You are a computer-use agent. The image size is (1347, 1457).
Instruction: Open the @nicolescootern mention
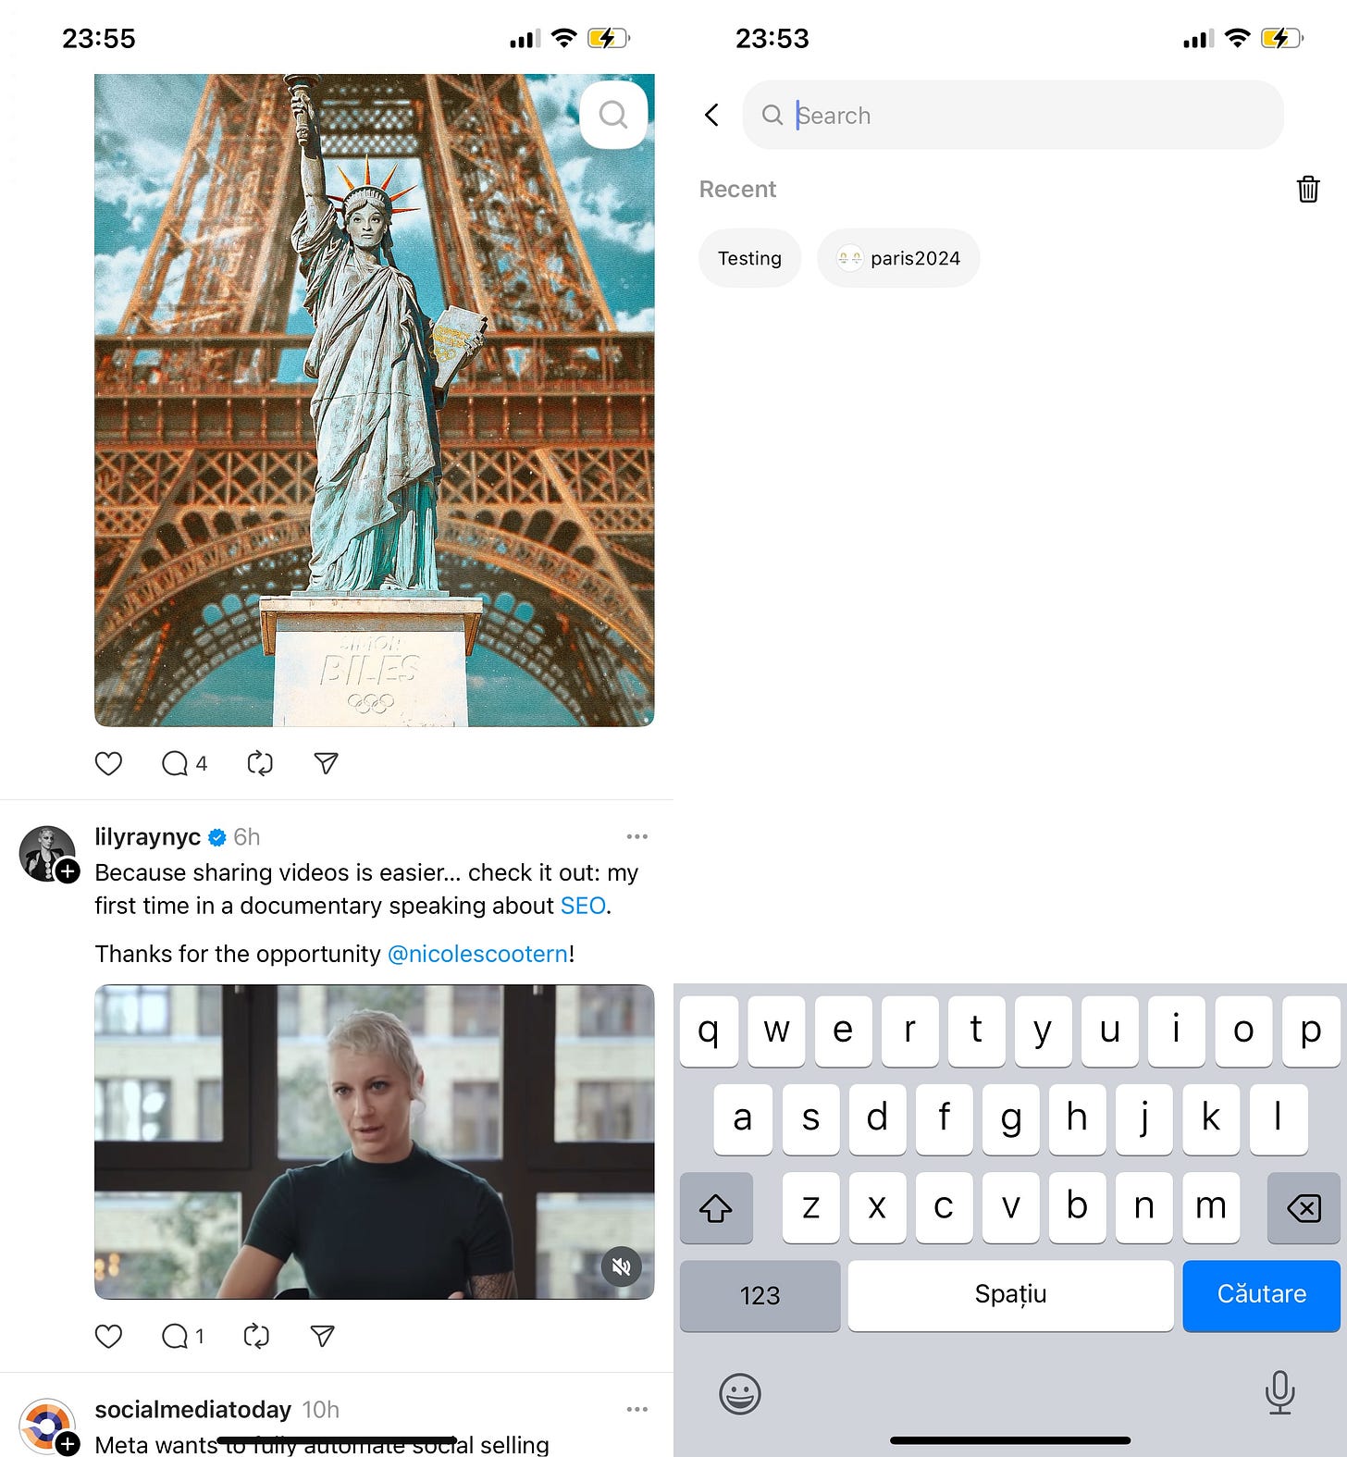pos(477,954)
